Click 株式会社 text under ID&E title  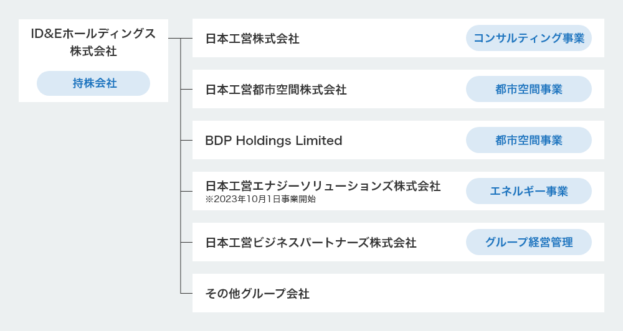(x=93, y=51)
